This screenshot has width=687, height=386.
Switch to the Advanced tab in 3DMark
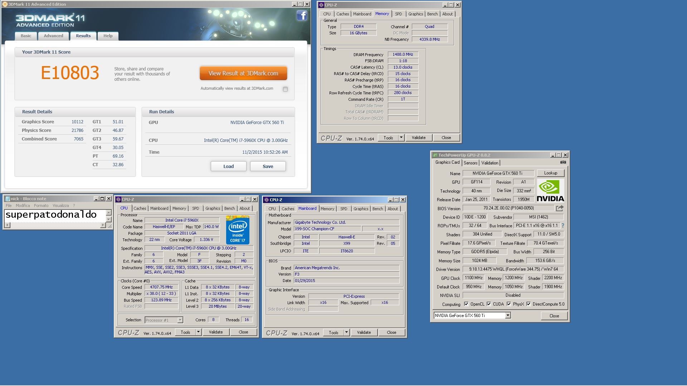coord(53,36)
